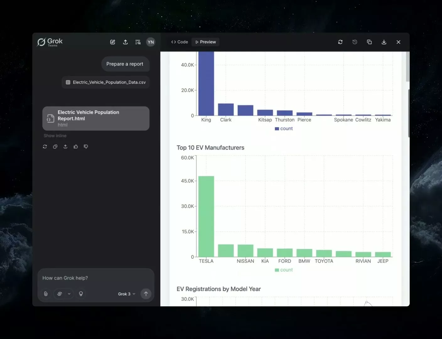Open the Grok 3 model selector
Image resolution: width=442 pixels, height=339 pixels.
tap(127, 294)
